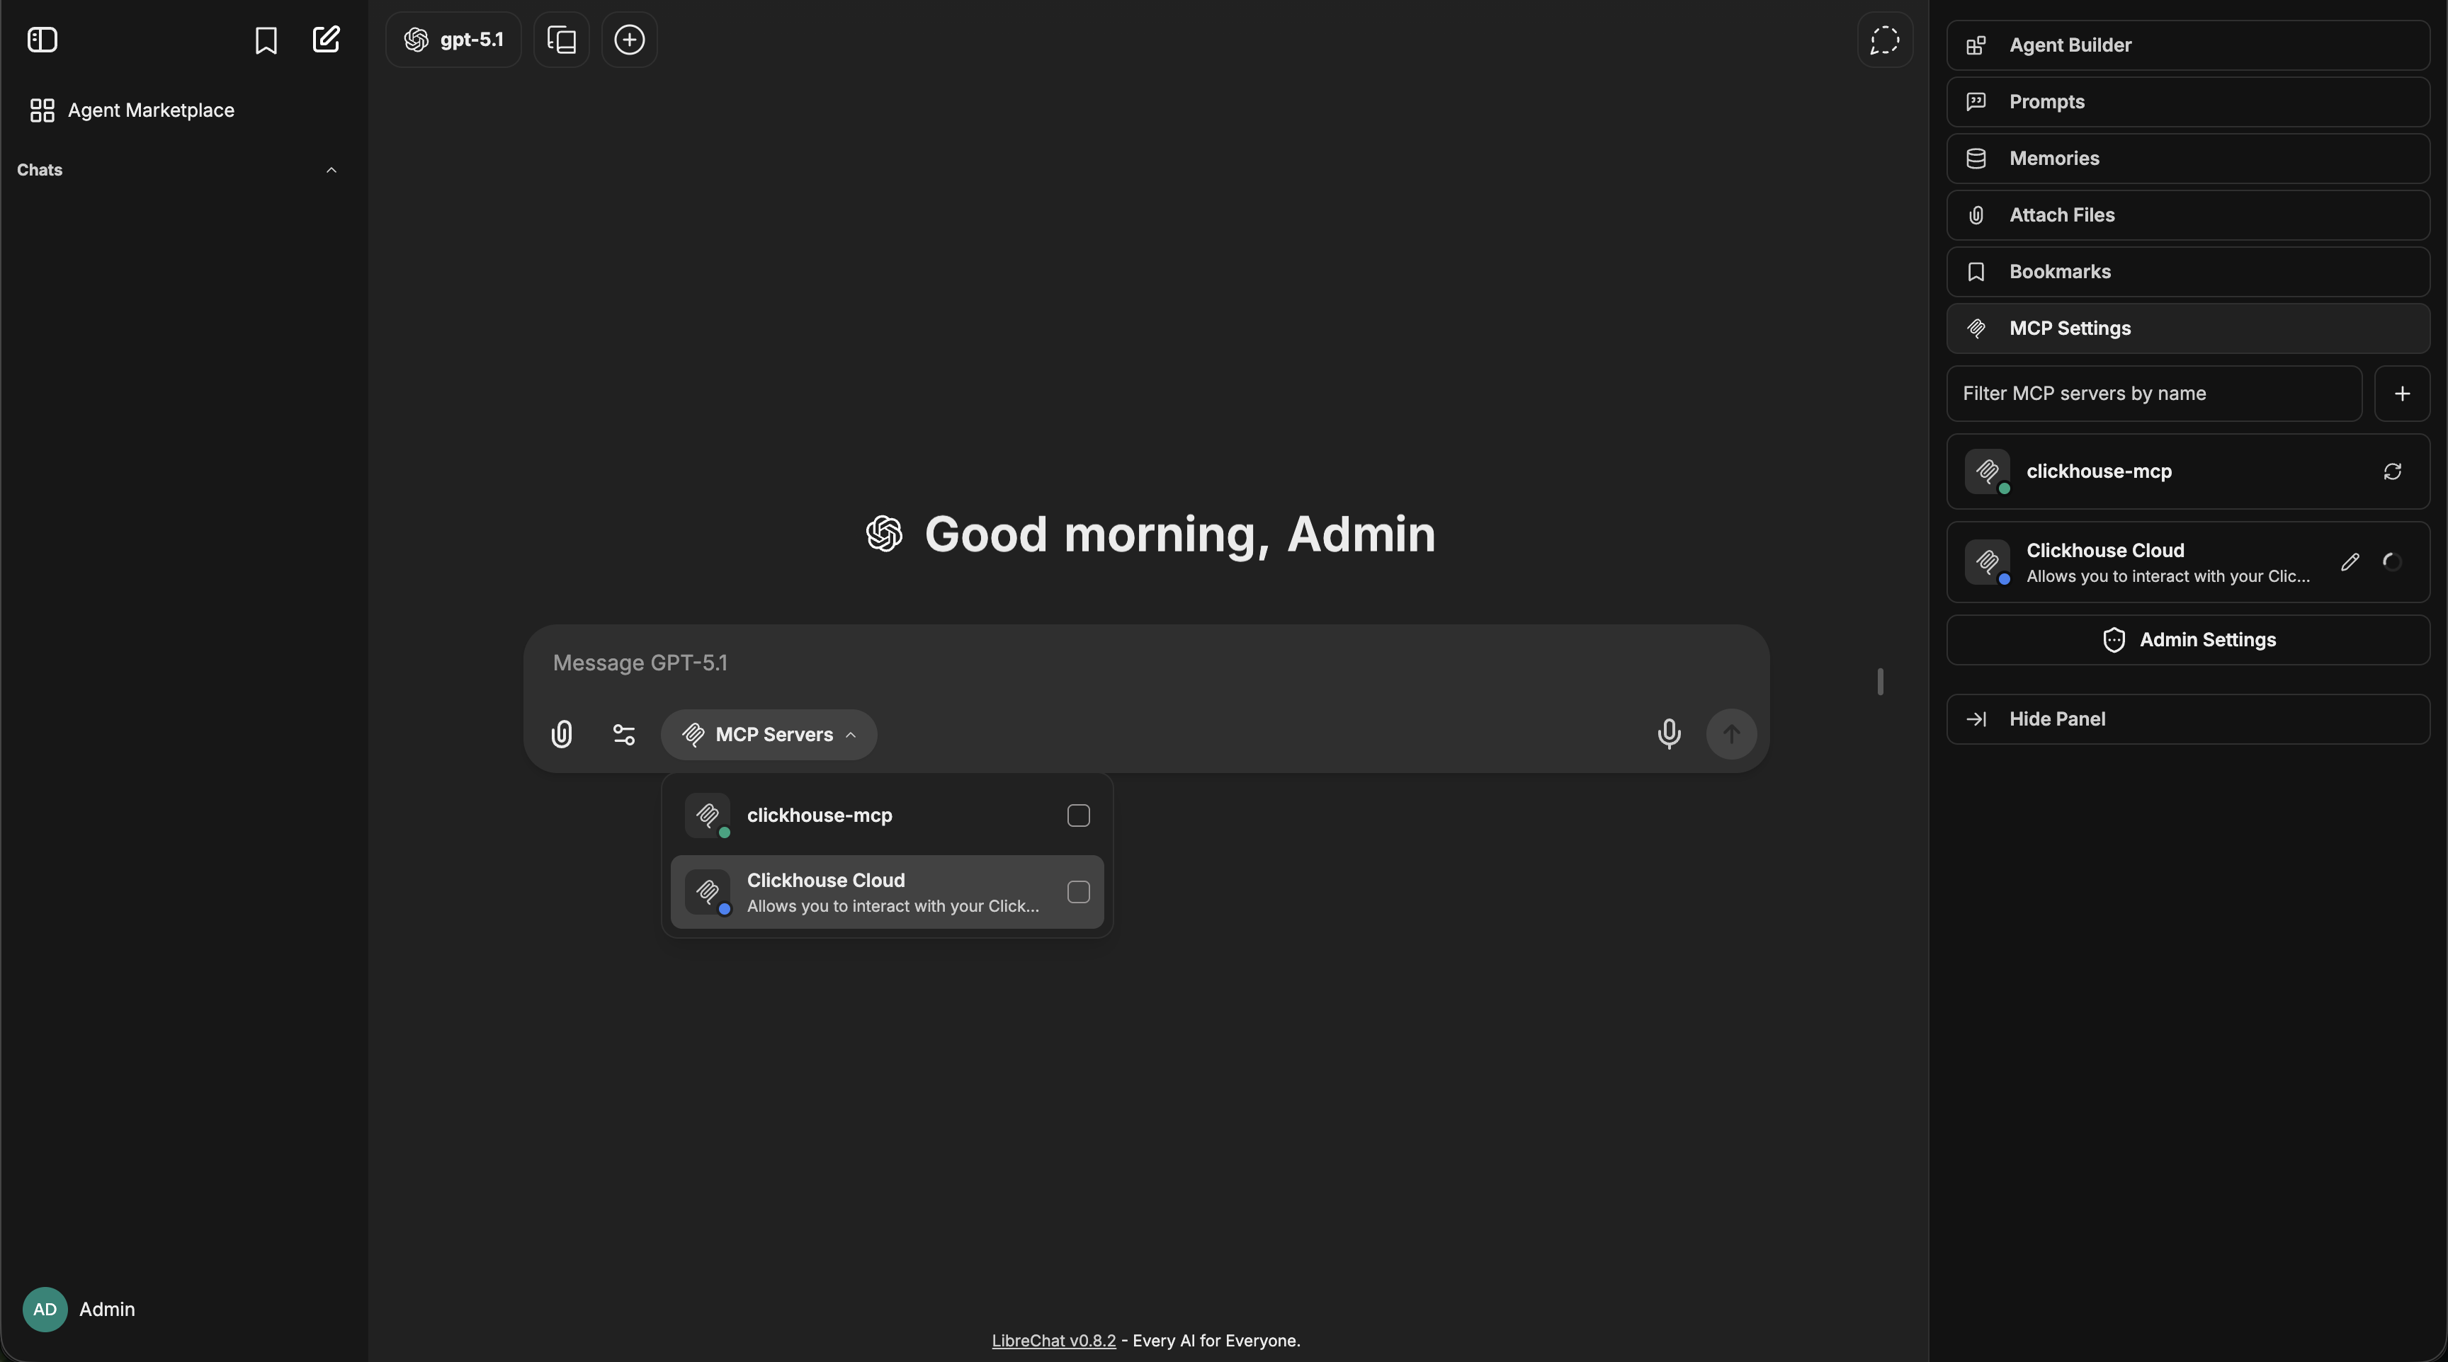Follow the LibreChat v0.8.2 link
The width and height of the screenshot is (2448, 1362).
click(x=1053, y=1340)
